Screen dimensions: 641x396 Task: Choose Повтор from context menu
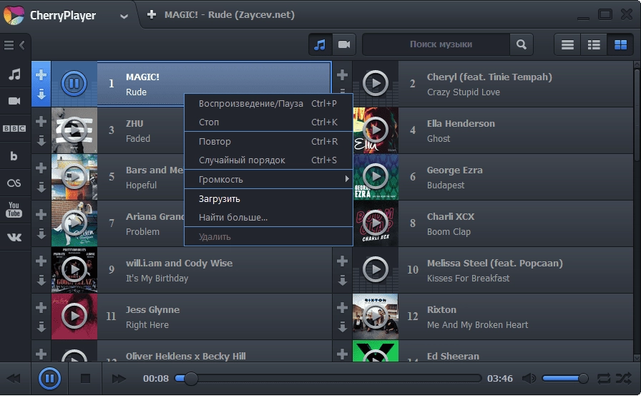point(268,142)
